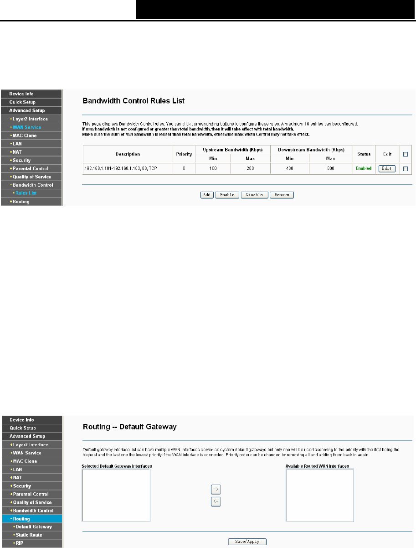Viewport: 416px width, 548px height.
Task: Open the RIP routing menu item
Action: pyautogui.click(x=31, y=543)
